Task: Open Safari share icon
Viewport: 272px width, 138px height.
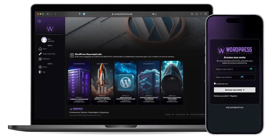Action: pyautogui.click(x=196, y=14)
